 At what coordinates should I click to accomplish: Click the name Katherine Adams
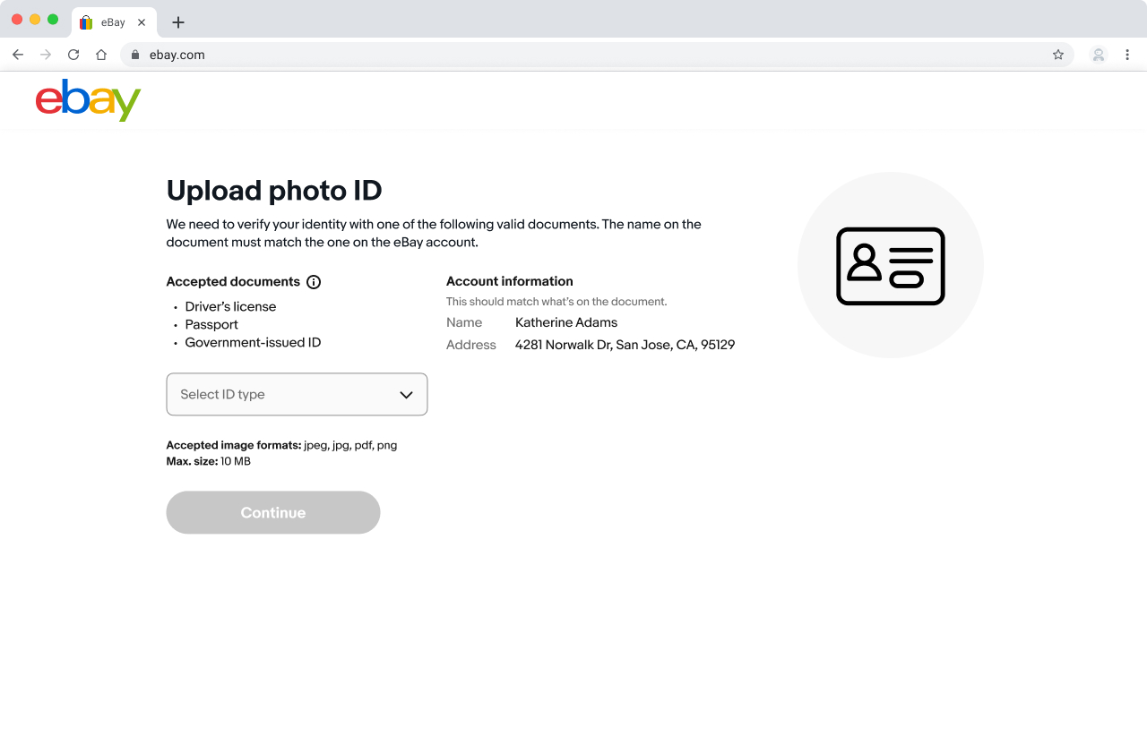point(566,322)
